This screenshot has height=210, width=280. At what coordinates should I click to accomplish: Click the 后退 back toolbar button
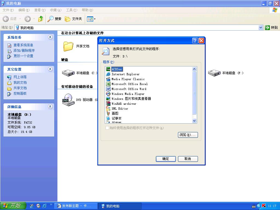(x=10, y=19)
